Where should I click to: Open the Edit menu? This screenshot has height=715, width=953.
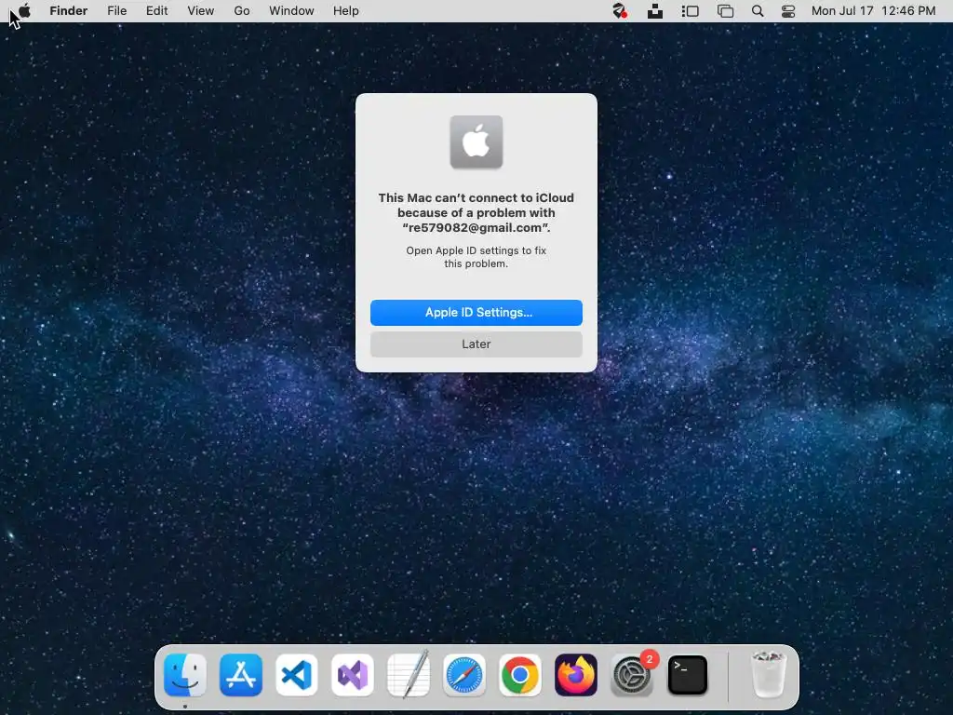pos(156,11)
